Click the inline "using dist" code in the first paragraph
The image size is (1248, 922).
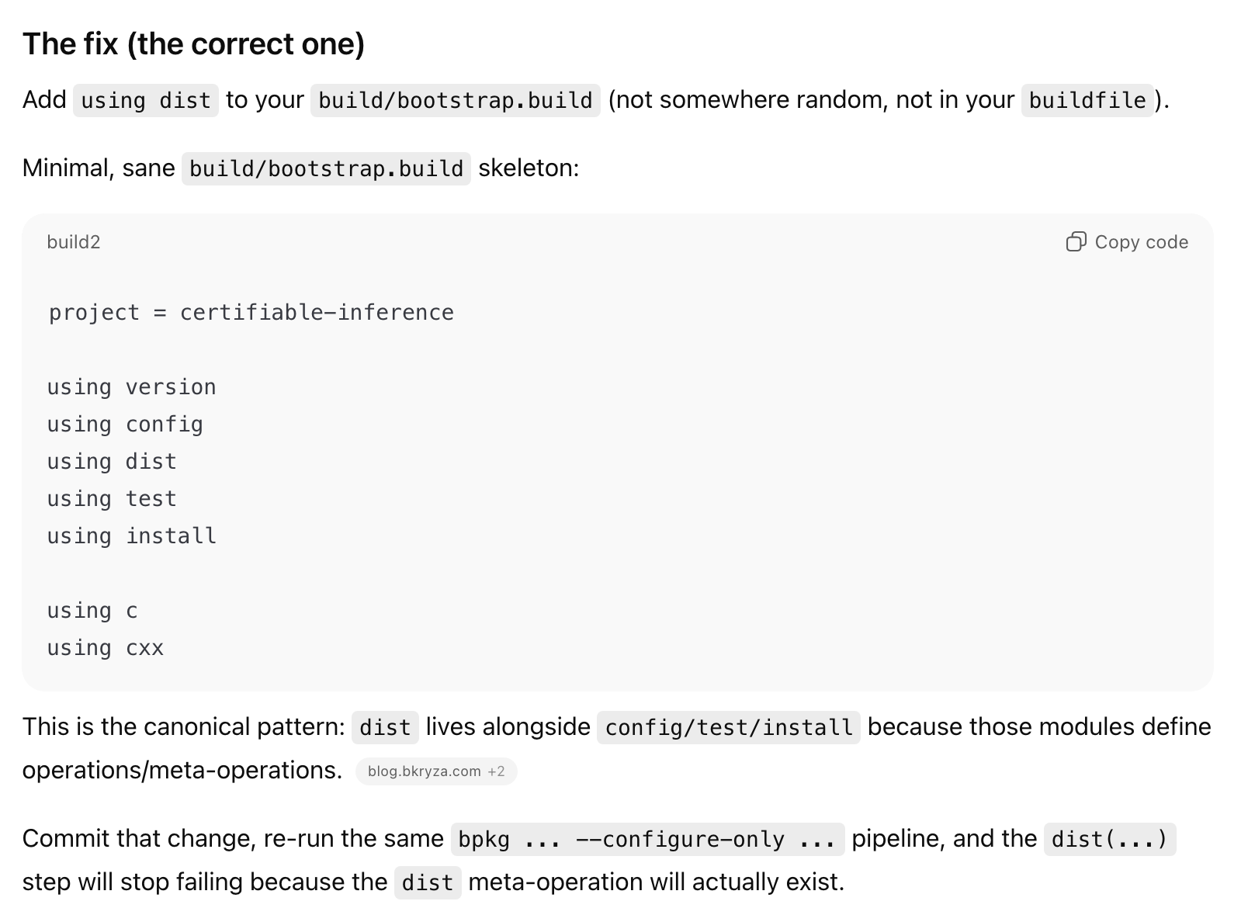(146, 101)
